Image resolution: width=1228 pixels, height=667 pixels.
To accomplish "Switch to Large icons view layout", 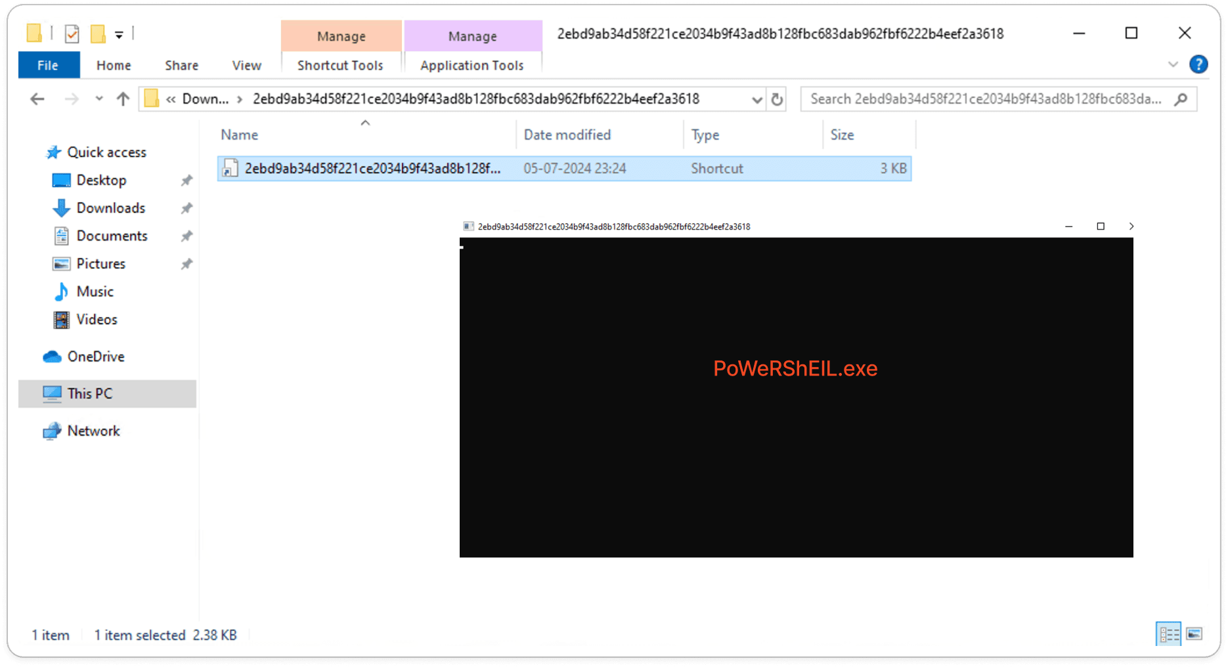I will [x=1195, y=634].
